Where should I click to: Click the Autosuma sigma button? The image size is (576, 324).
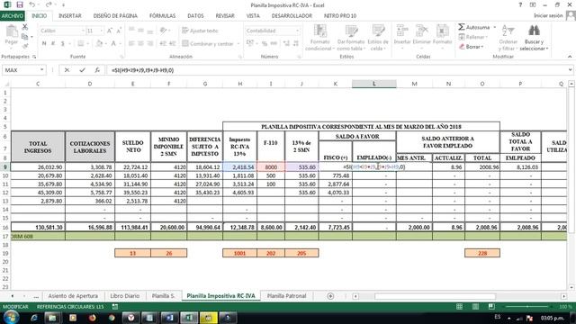coord(474,27)
